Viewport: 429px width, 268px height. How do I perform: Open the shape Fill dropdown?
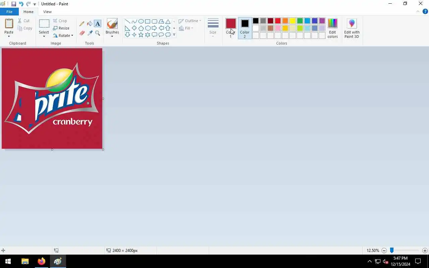pyautogui.click(x=186, y=28)
